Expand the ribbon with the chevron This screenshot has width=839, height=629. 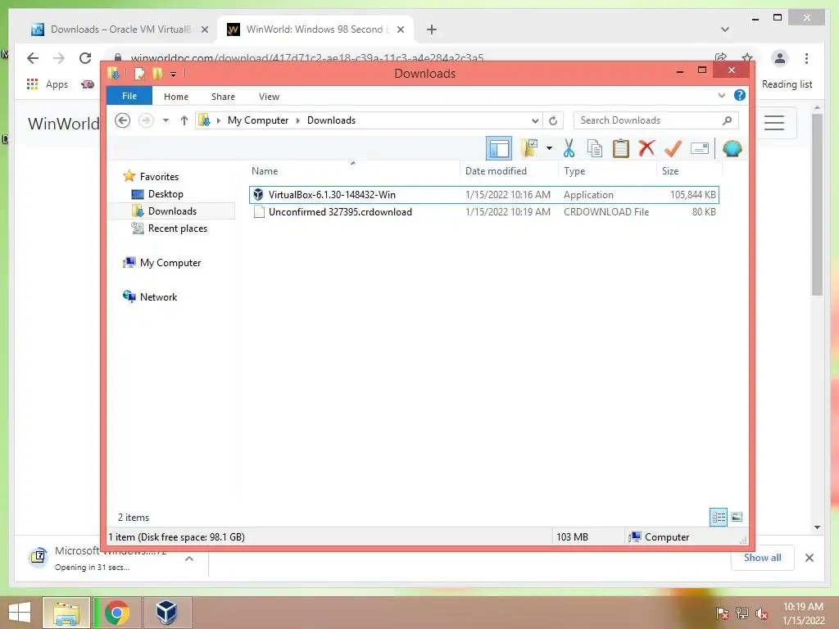pos(721,96)
